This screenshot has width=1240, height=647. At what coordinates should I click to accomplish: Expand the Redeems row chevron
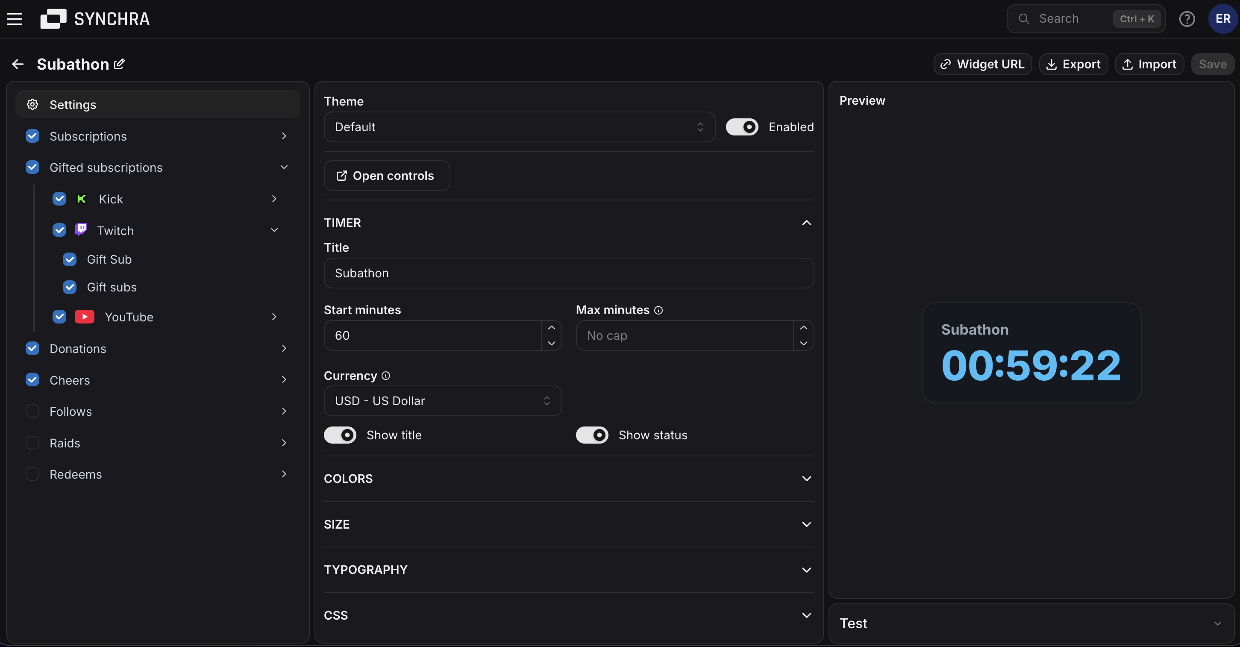284,474
